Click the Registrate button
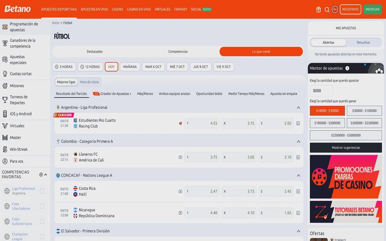 coord(350,9)
